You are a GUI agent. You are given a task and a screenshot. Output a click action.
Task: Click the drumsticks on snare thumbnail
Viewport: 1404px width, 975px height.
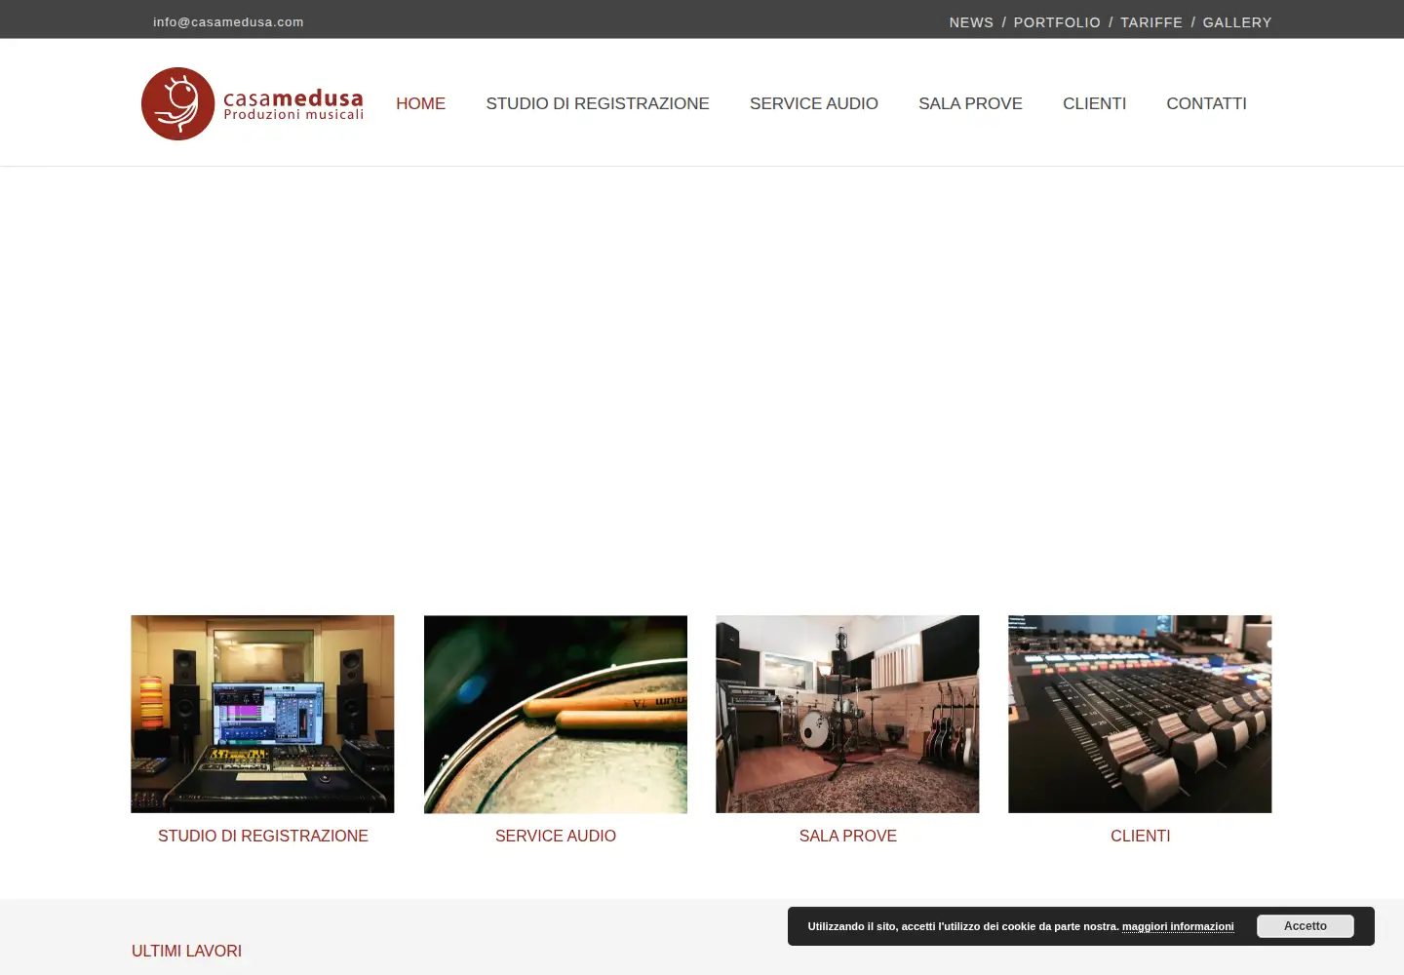pyautogui.click(x=556, y=714)
